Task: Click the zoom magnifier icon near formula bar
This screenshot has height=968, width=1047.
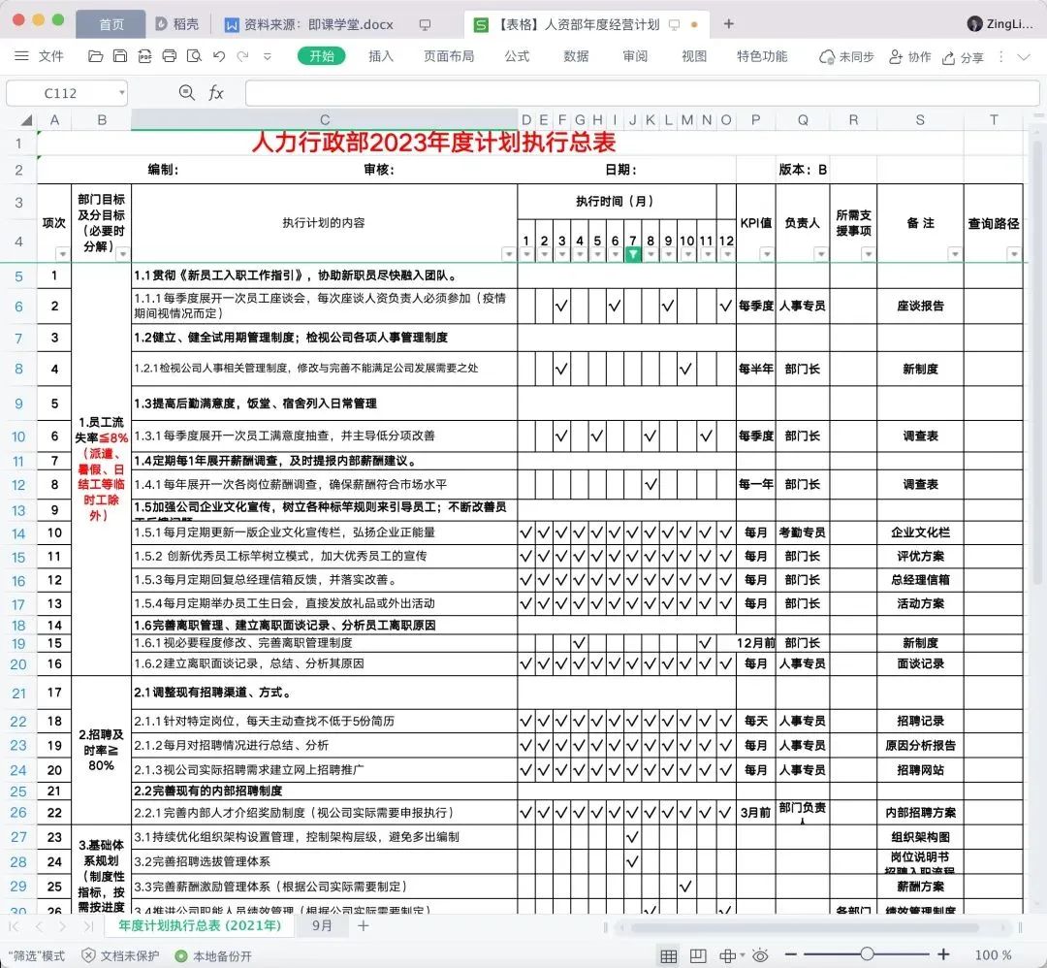Action: click(x=187, y=93)
